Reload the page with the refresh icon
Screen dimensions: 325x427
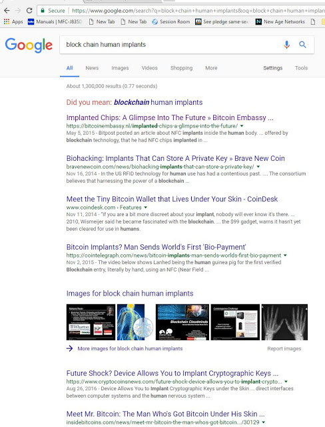click(29, 11)
